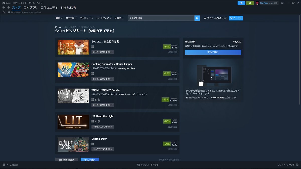This screenshot has width=301, height=169.
Task: Open 自分のアカウント用 dropdown for Cooking Simulator bundle
Action: tap(103, 79)
